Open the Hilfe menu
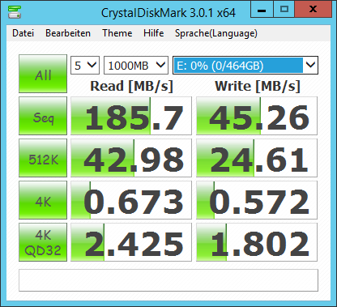Viewport: 337px width, 307px height. coord(154,33)
